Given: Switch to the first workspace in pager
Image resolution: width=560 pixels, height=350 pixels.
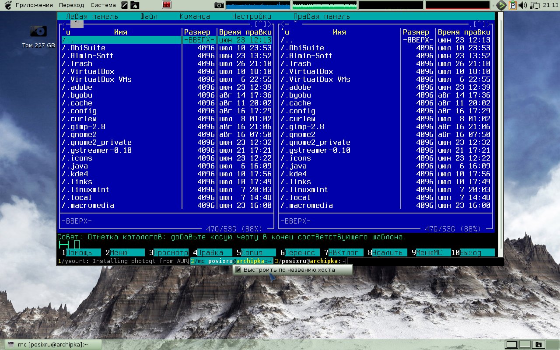Looking at the screenshot, I should click(511, 345).
